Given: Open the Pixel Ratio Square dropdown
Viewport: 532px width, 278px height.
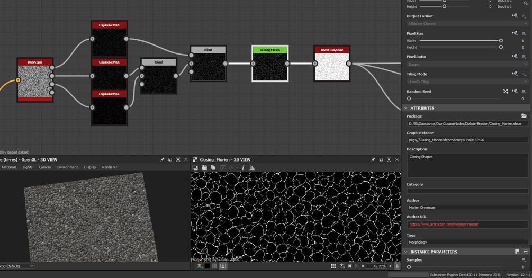Looking at the screenshot, I should tap(467, 64).
